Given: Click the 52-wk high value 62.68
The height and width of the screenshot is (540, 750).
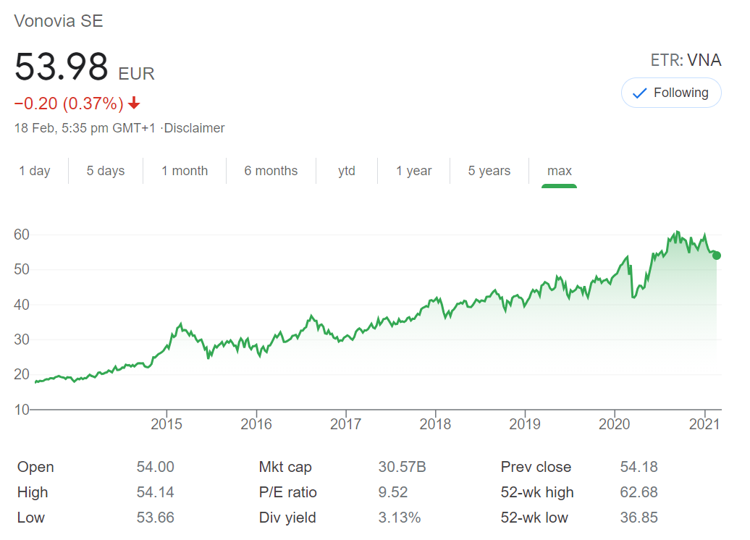Looking at the screenshot, I should click(639, 492).
